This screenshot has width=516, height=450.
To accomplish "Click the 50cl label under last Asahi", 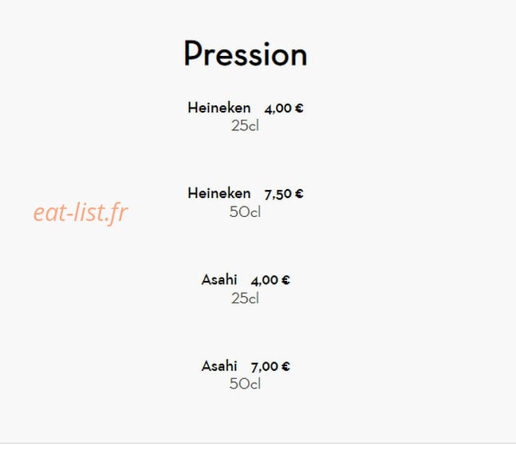I will 245,384.
